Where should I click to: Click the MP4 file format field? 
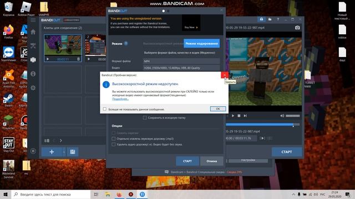tap(181, 61)
